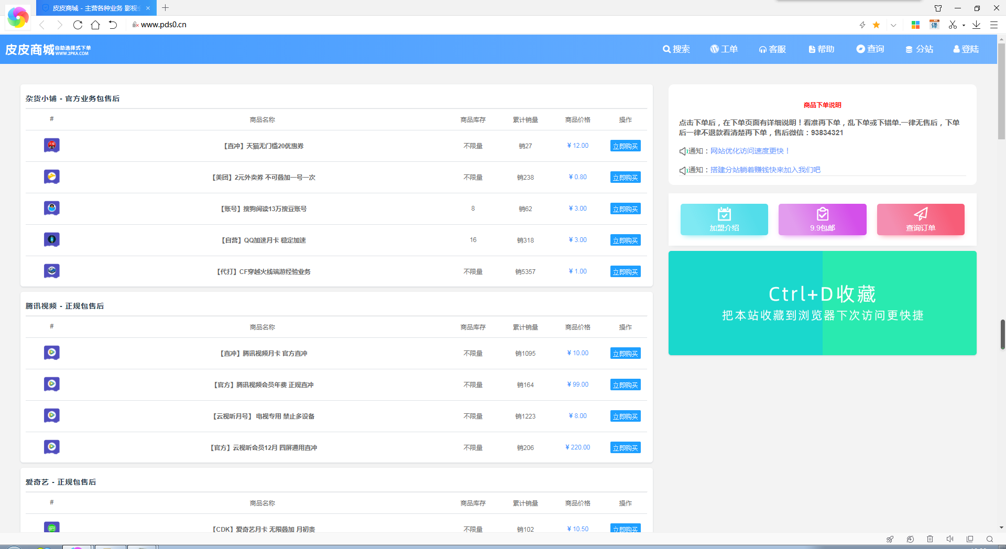The width and height of the screenshot is (1006, 549).
Task: Click the 查询订单 tile
Action: click(x=921, y=219)
